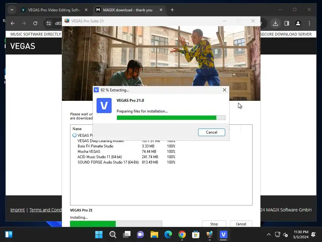Viewport: 322px width, 242px height.
Task: View site information icon in address bar
Action: click(49, 23)
